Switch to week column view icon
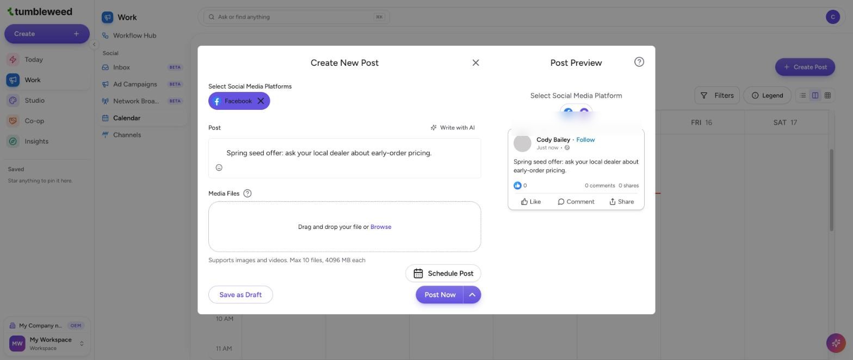The image size is (853, 360). (x=815, y=95)
